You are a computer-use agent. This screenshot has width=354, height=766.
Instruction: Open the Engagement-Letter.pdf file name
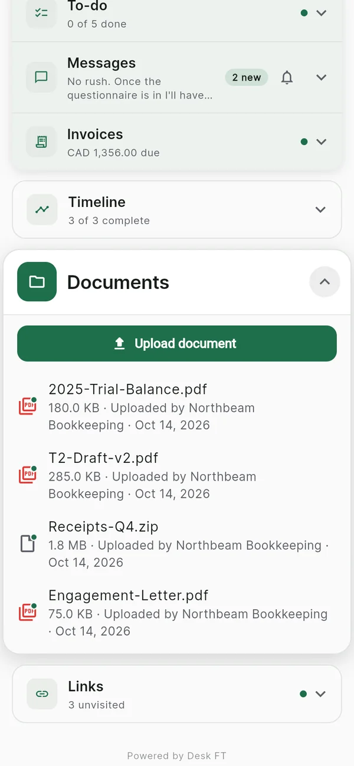point(129,596)
